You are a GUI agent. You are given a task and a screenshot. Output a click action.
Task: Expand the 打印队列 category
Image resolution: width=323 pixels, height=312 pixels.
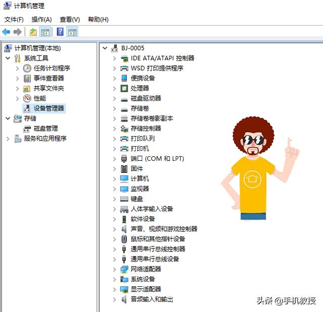tap(115, 139)
